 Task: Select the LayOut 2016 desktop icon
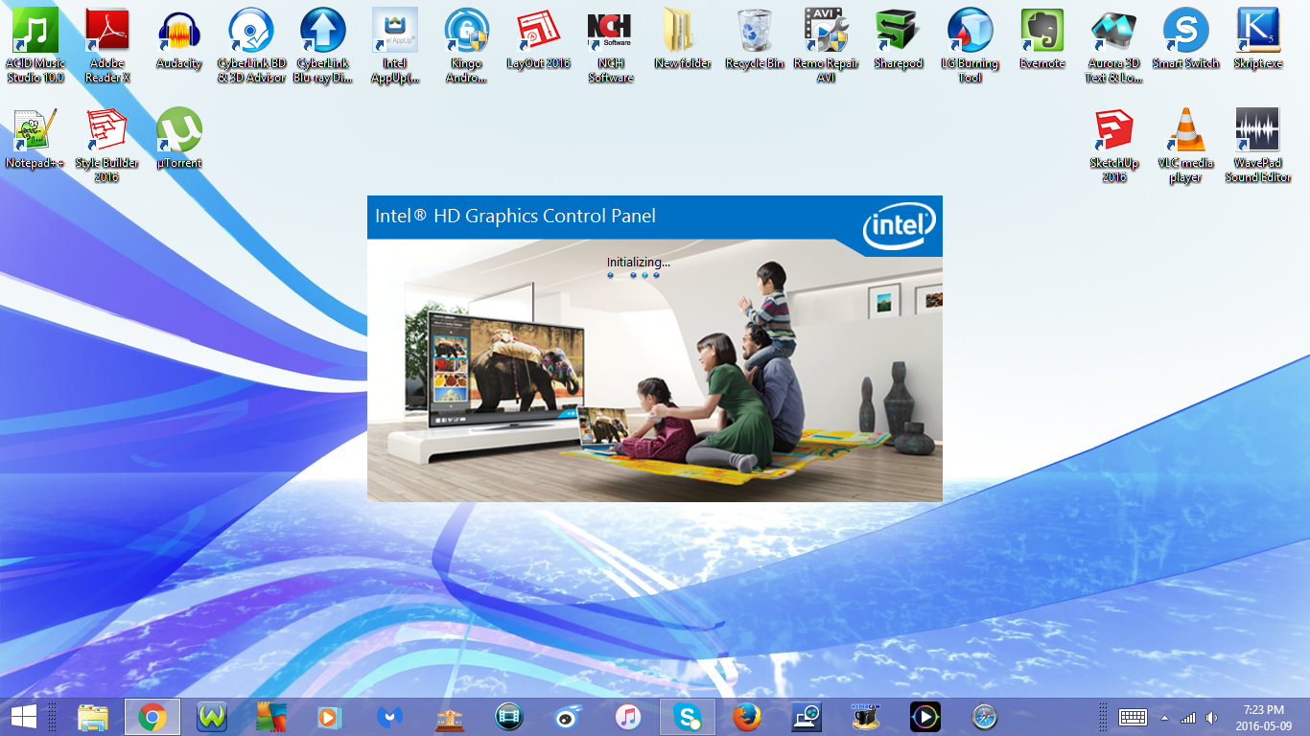tap(539, 39)
